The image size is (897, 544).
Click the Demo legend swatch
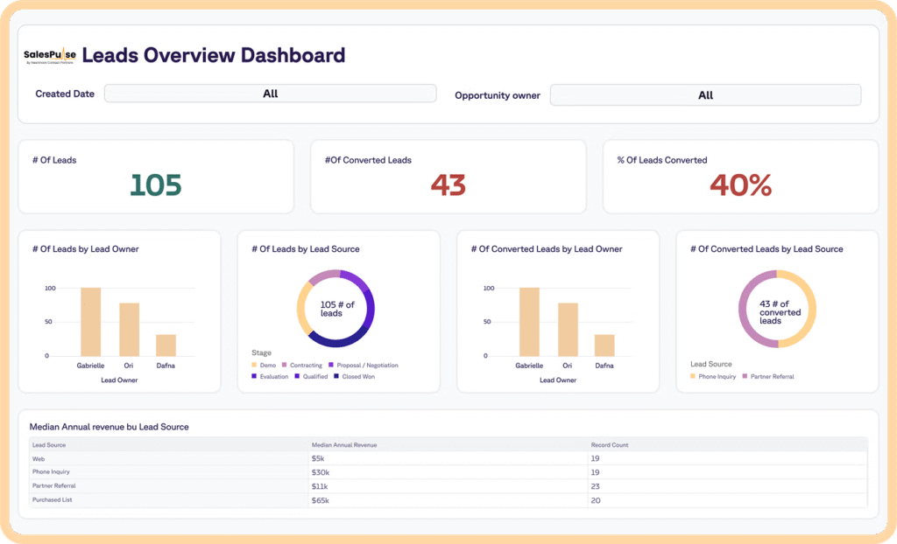point(254,365)
